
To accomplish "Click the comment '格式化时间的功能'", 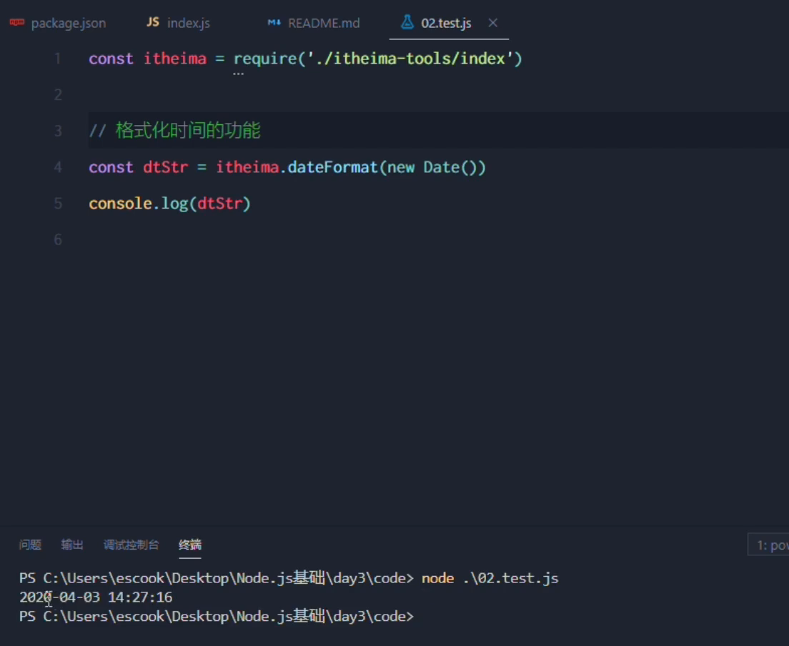I will [x=188, y=131].
